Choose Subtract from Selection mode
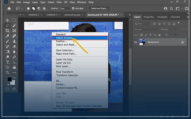This screenshot has height=119, width=191. [x=39, y=9]
